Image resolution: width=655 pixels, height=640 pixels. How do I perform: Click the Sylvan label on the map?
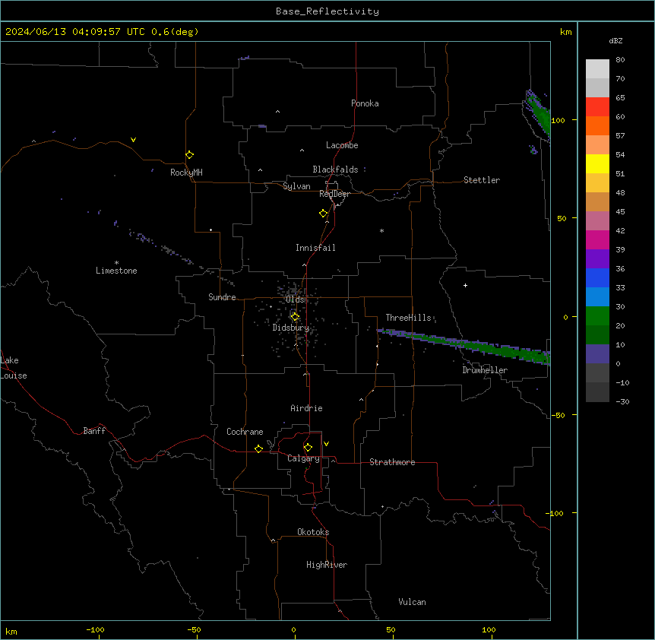(x=296, y=186)
